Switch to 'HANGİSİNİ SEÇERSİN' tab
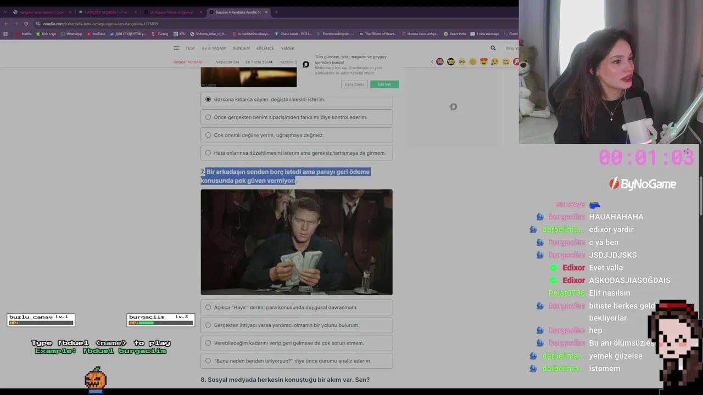This screenshot has width=703, height=395. click(x=107, y=12)
